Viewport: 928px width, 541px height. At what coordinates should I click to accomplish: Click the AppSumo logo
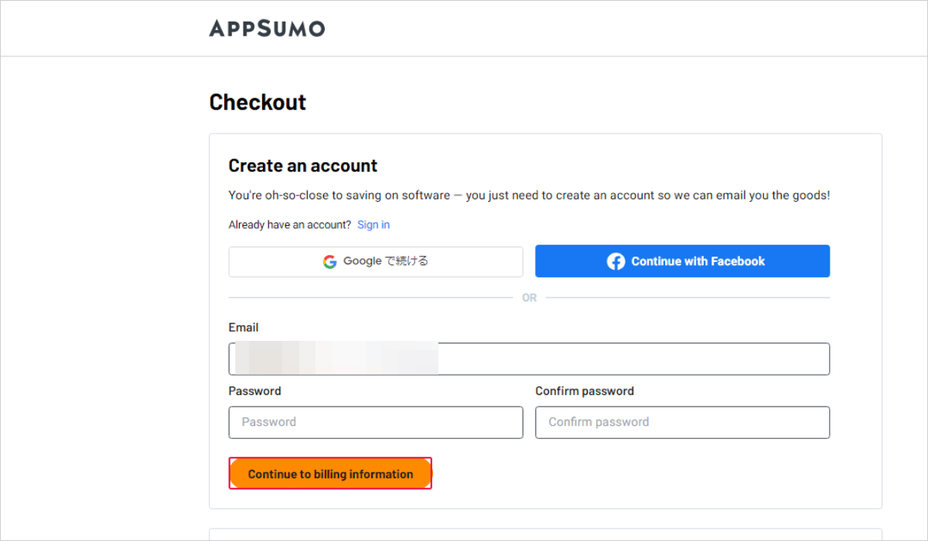(267, 29)
